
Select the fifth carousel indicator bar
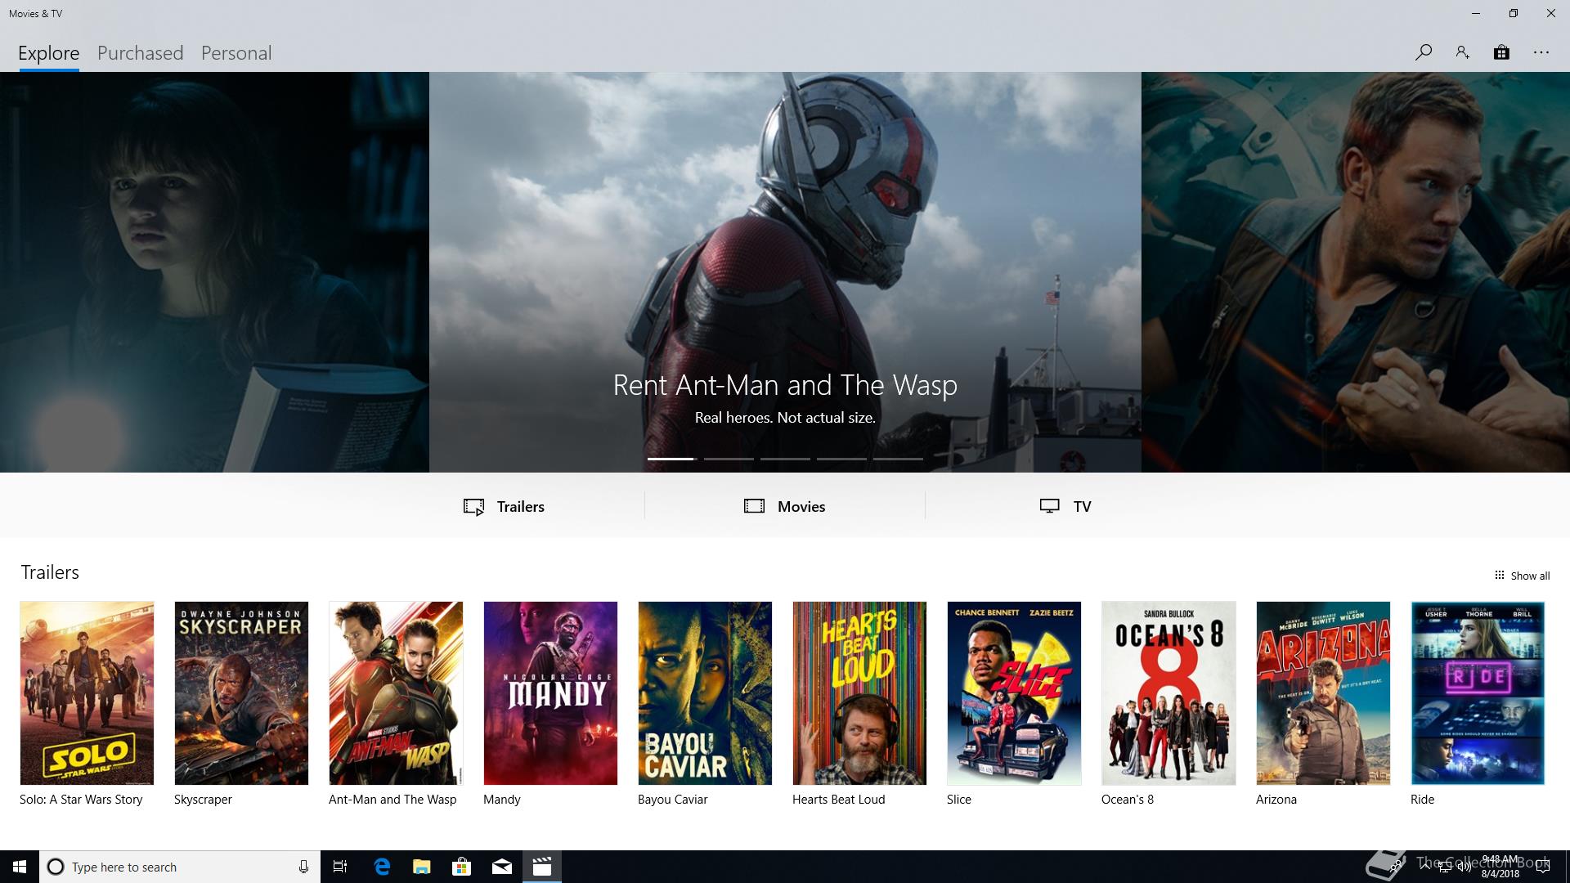pos(898,459)
